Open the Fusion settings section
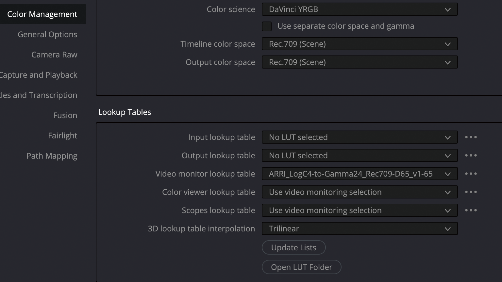 point(65,116)
